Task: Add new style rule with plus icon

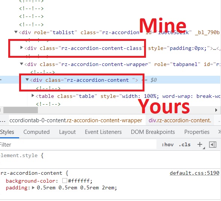Action: pos(200,144)
